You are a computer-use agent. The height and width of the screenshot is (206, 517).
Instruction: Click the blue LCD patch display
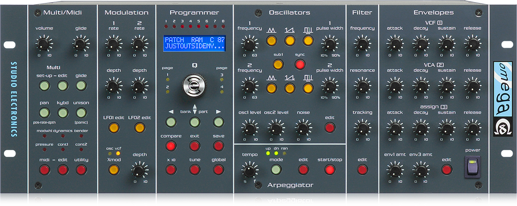(195, 43)
